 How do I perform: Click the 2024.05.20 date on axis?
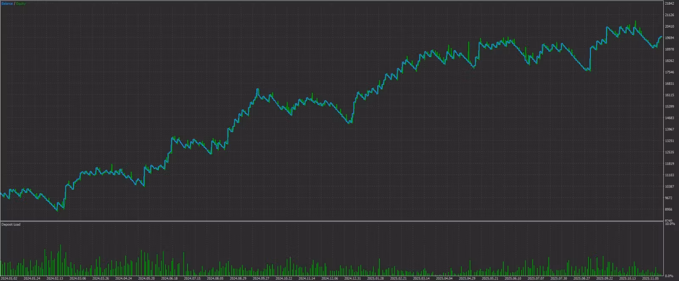pos(146,278)
